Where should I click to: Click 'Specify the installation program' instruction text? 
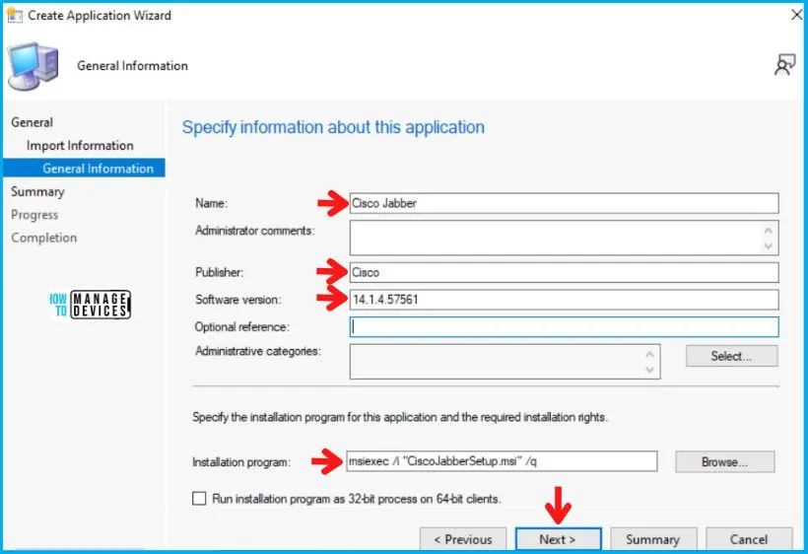400,417
